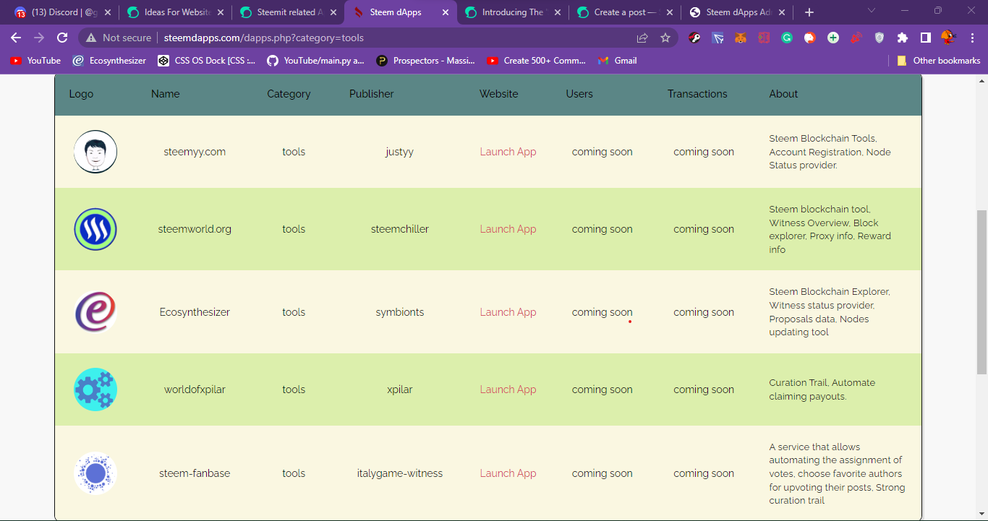Open the Other bookmarks folder

pos(939,61)
